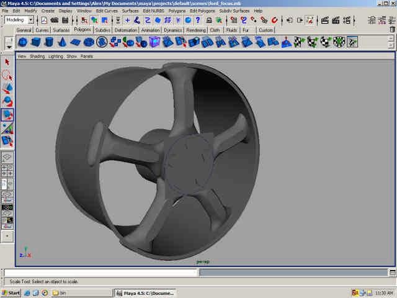Open the Edit Polygons menu

(x=202, y=11)
